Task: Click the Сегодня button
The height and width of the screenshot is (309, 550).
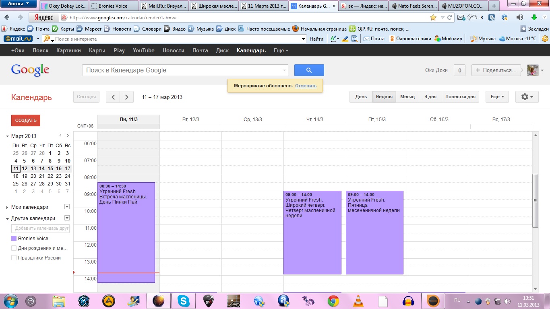Action: click(86, 97)
